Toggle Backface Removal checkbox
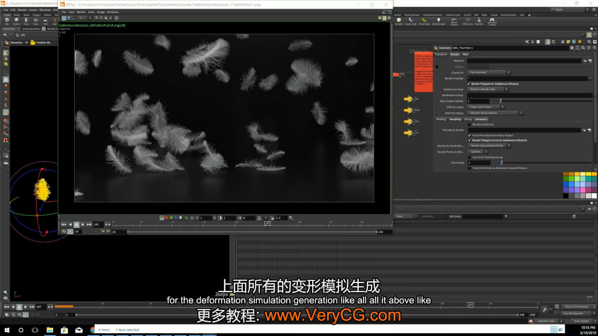Viewport: 598px width, 336px height. point(470,125)
